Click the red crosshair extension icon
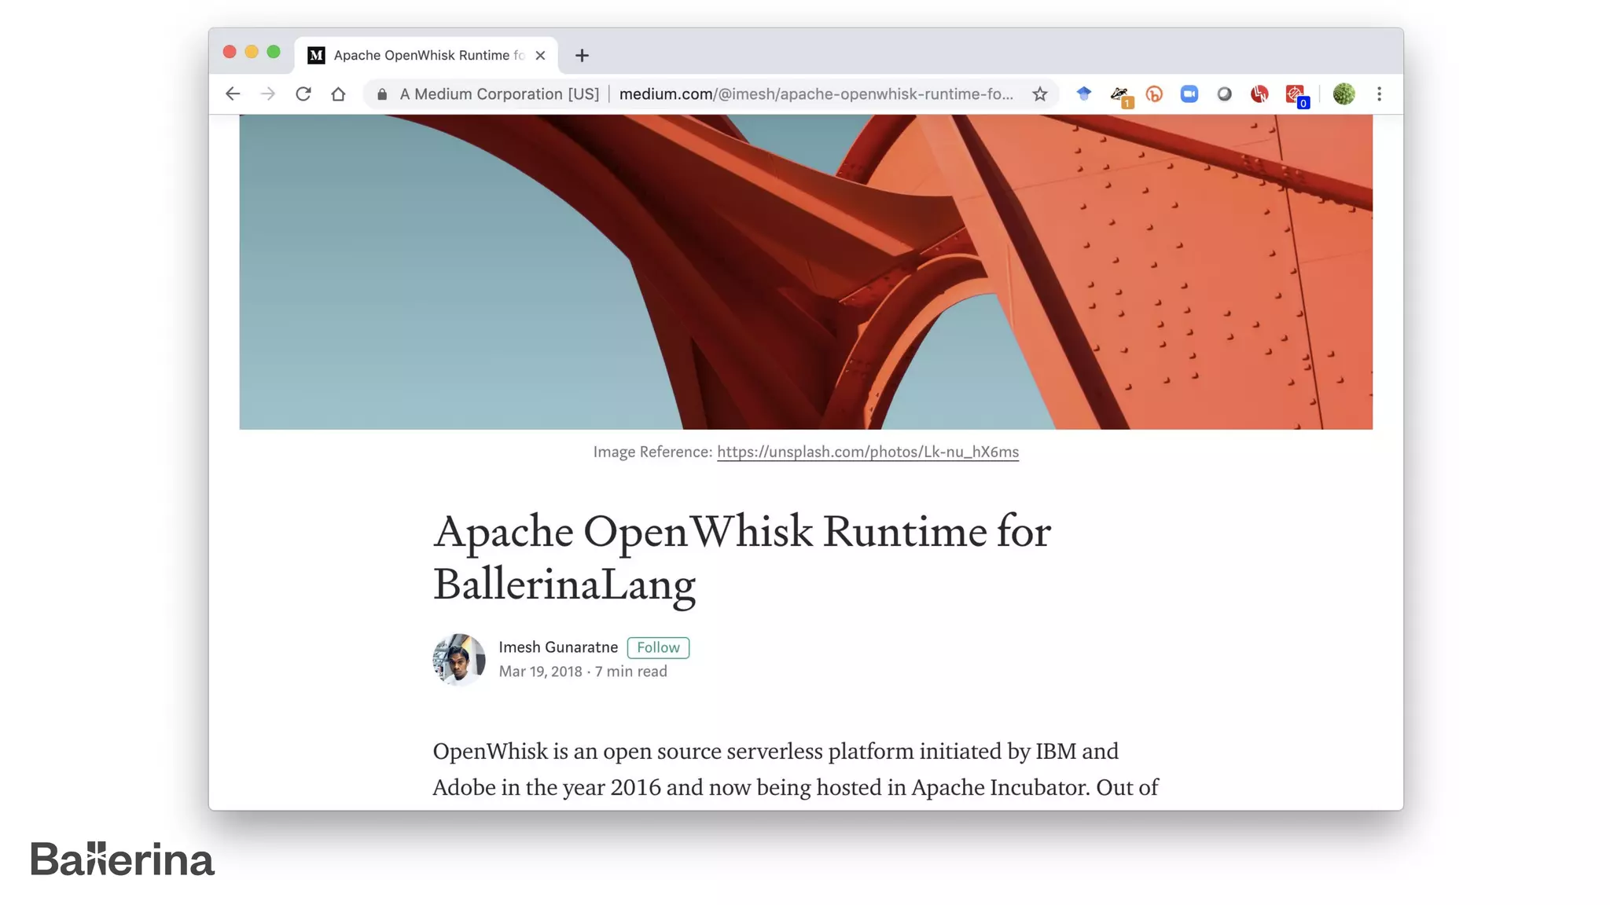The width and height of the screenshot is (1610, 905). 1295,94
